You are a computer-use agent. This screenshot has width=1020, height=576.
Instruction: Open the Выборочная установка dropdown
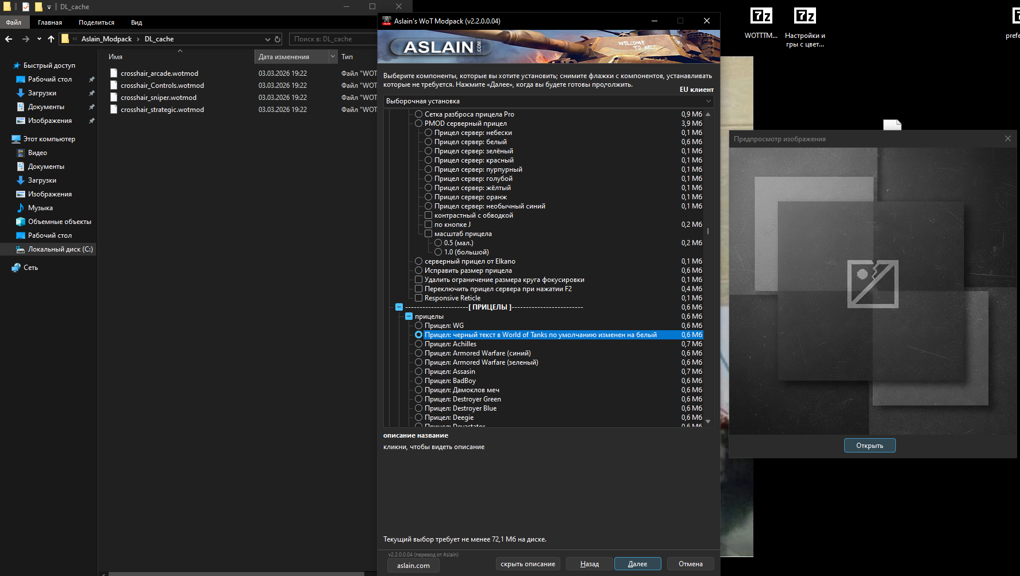548,101
